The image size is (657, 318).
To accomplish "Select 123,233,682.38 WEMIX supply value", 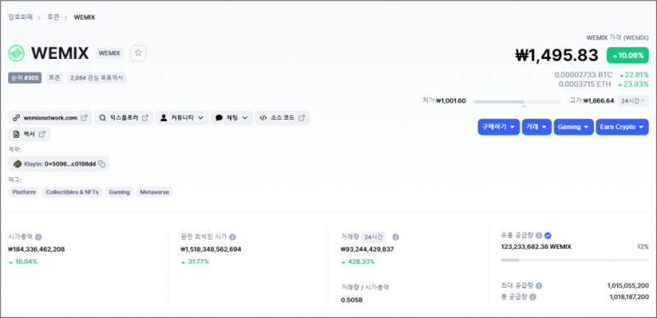I will (536, 247).
